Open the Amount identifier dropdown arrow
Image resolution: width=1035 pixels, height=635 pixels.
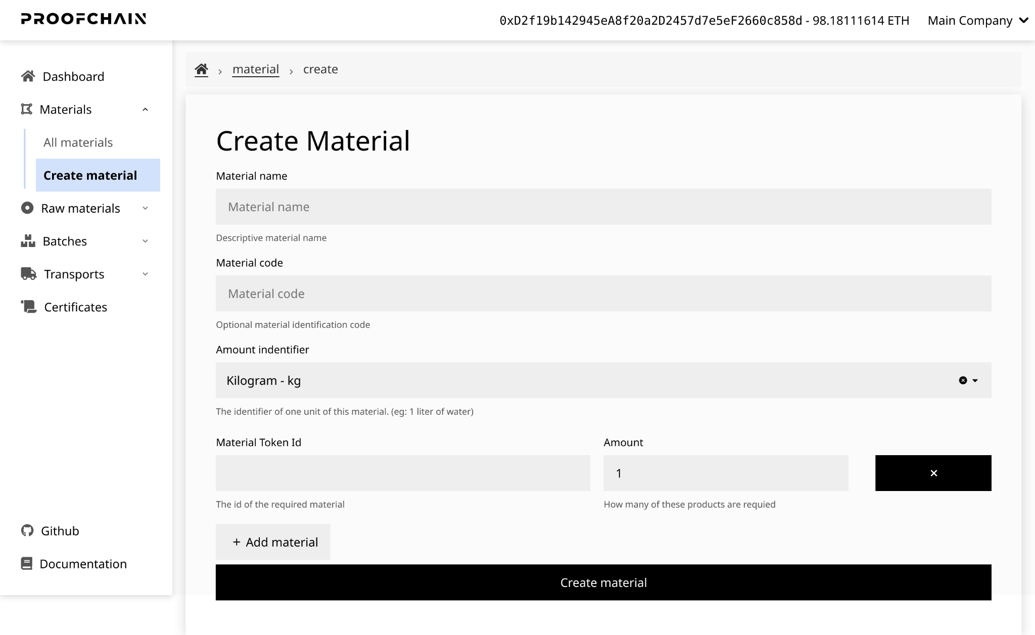coord(975,380)
